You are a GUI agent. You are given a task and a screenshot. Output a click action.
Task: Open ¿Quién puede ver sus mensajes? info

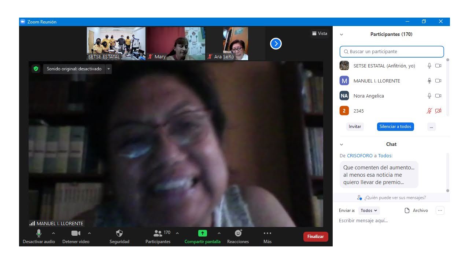coord(391,198)
